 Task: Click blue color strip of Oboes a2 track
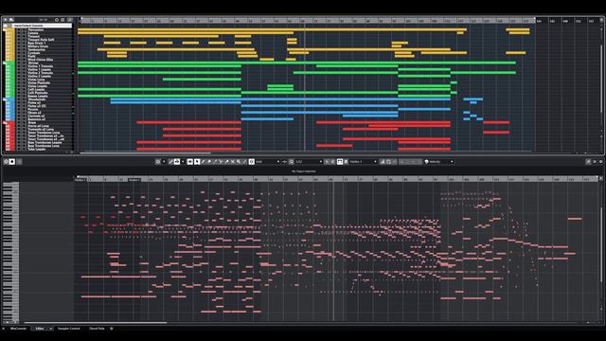(x=9, y=113)
